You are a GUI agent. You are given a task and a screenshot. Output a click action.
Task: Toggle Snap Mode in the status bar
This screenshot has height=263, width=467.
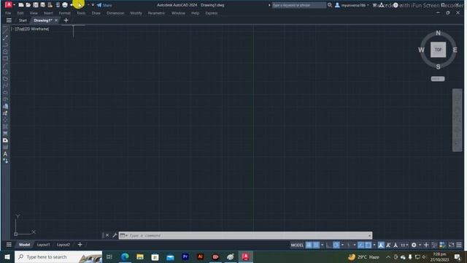(316, 245)
